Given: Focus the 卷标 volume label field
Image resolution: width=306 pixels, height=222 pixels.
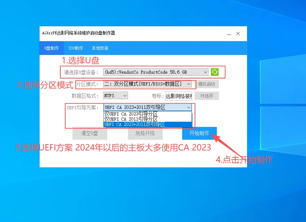Looking at the screenshot, I should tap(179, 96).
